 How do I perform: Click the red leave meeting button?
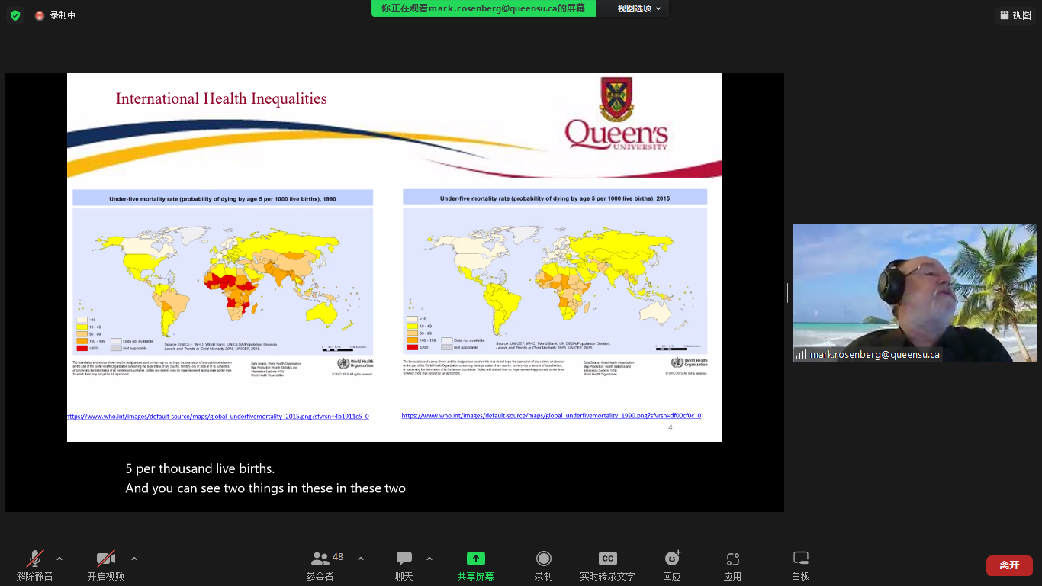[1008, 565]
